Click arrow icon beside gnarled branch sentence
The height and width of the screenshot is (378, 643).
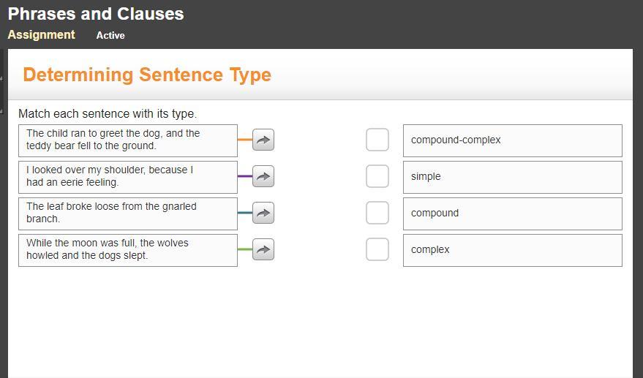click(x=263, y=213)
